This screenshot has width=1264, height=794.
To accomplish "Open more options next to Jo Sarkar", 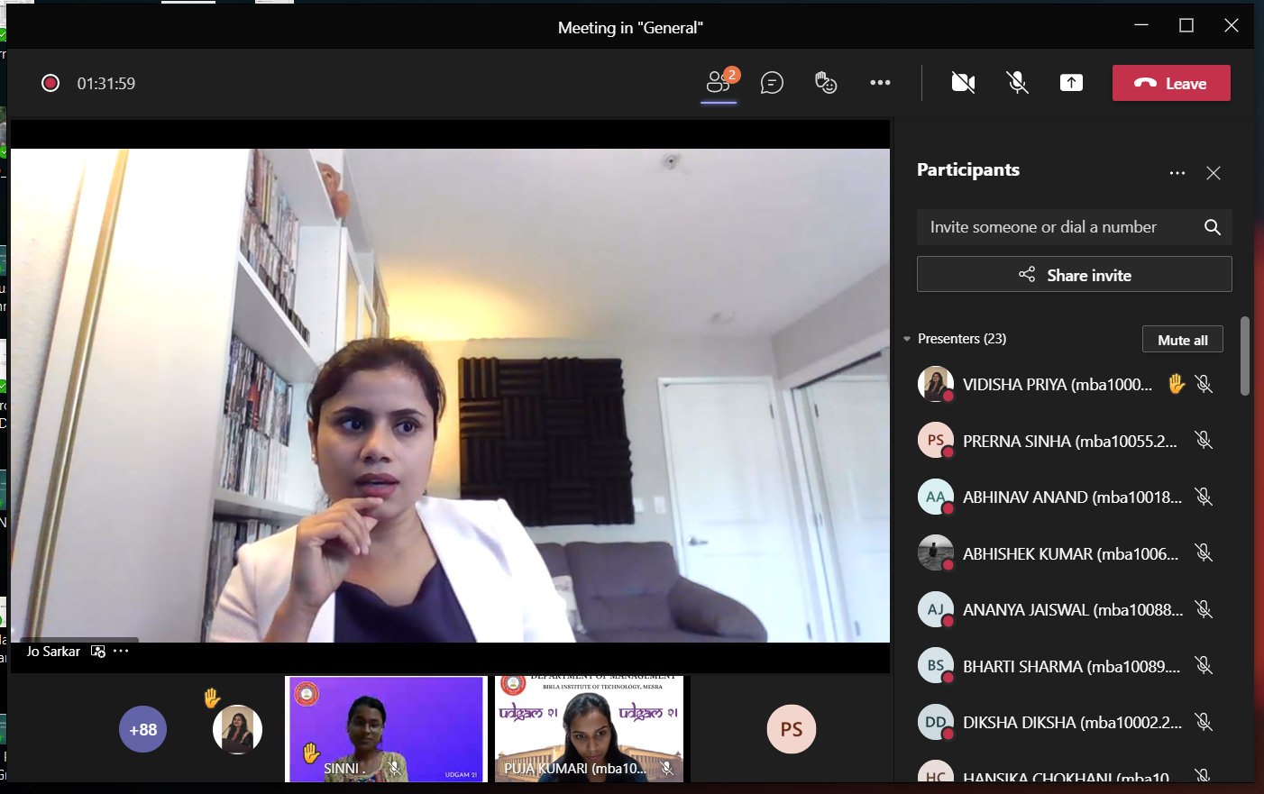I will coord(122,651).
